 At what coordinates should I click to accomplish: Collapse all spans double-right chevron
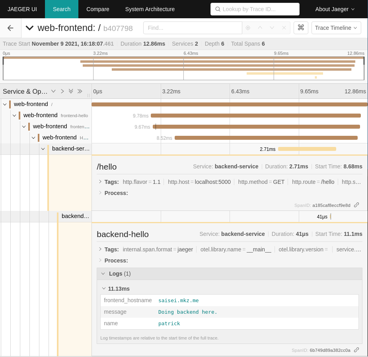(80, 91)
